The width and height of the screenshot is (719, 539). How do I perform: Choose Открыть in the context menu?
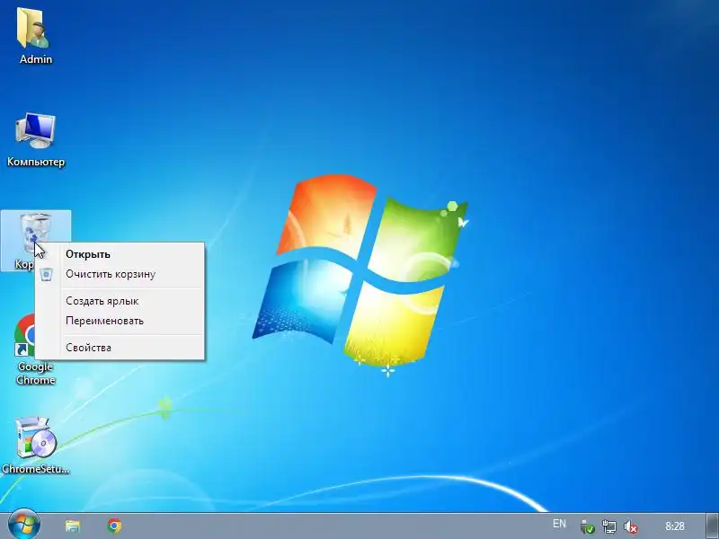[x=120, y=254]
